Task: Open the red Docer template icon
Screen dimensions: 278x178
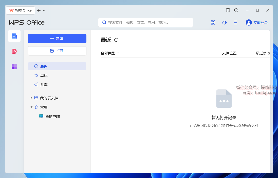Action: pos(14,51)
